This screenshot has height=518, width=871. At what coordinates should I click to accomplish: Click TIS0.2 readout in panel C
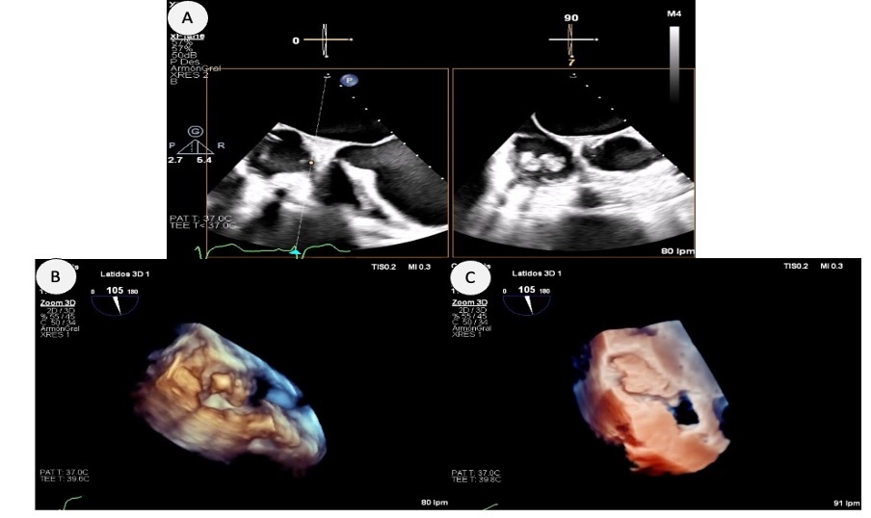point(796,267)
